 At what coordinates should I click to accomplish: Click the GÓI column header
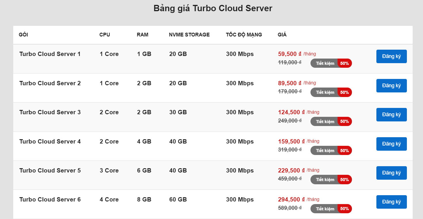click(x=23, y=34)
